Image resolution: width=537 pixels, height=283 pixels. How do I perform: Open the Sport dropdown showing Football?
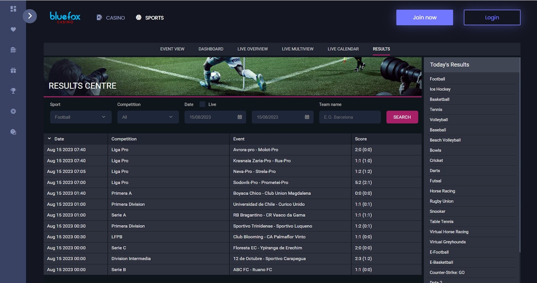pos(81,117)
